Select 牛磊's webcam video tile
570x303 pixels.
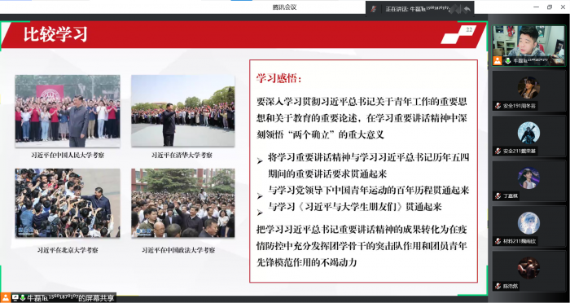[x=529, y=46]
